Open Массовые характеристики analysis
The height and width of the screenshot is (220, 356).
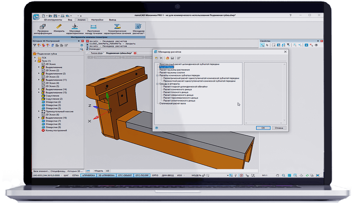[75, 28]
